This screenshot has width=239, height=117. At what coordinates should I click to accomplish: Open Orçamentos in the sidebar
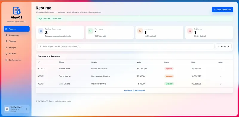tap(17, 35)
